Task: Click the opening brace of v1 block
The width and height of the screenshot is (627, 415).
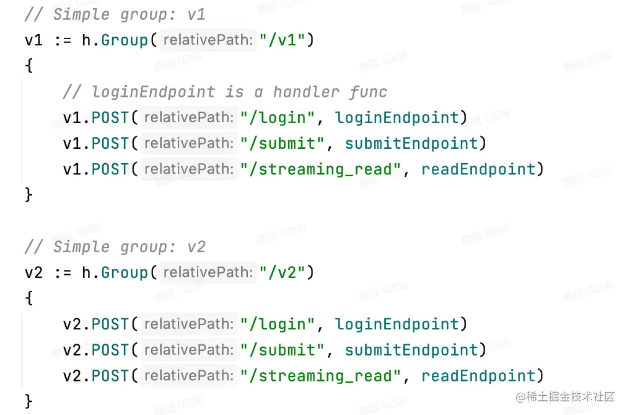Action: [28, 65]
